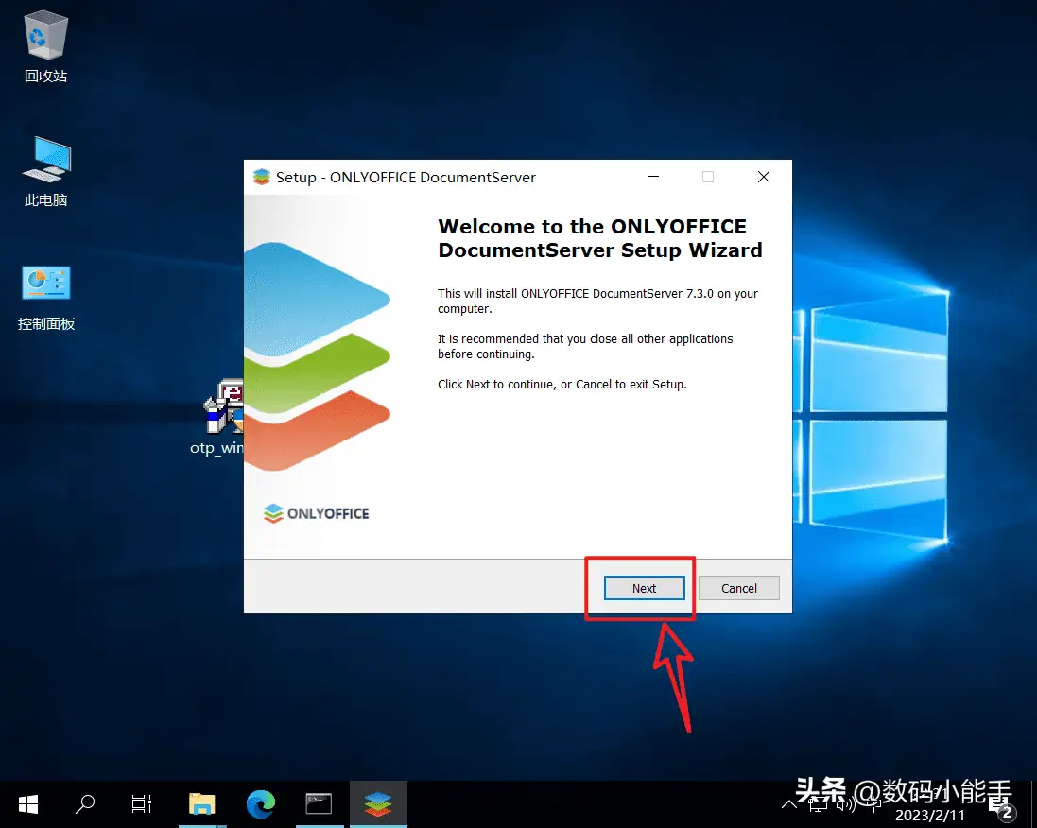
Task: Select the This PC desktop icon
Action: [x=45, y=172]
